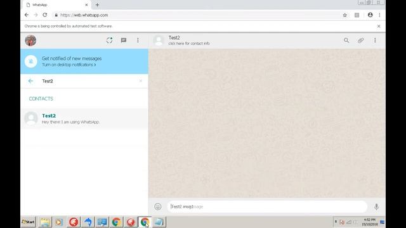Dismiss the automated test software infobar
Screen dimensions: 406x228
tap(379, 26)
